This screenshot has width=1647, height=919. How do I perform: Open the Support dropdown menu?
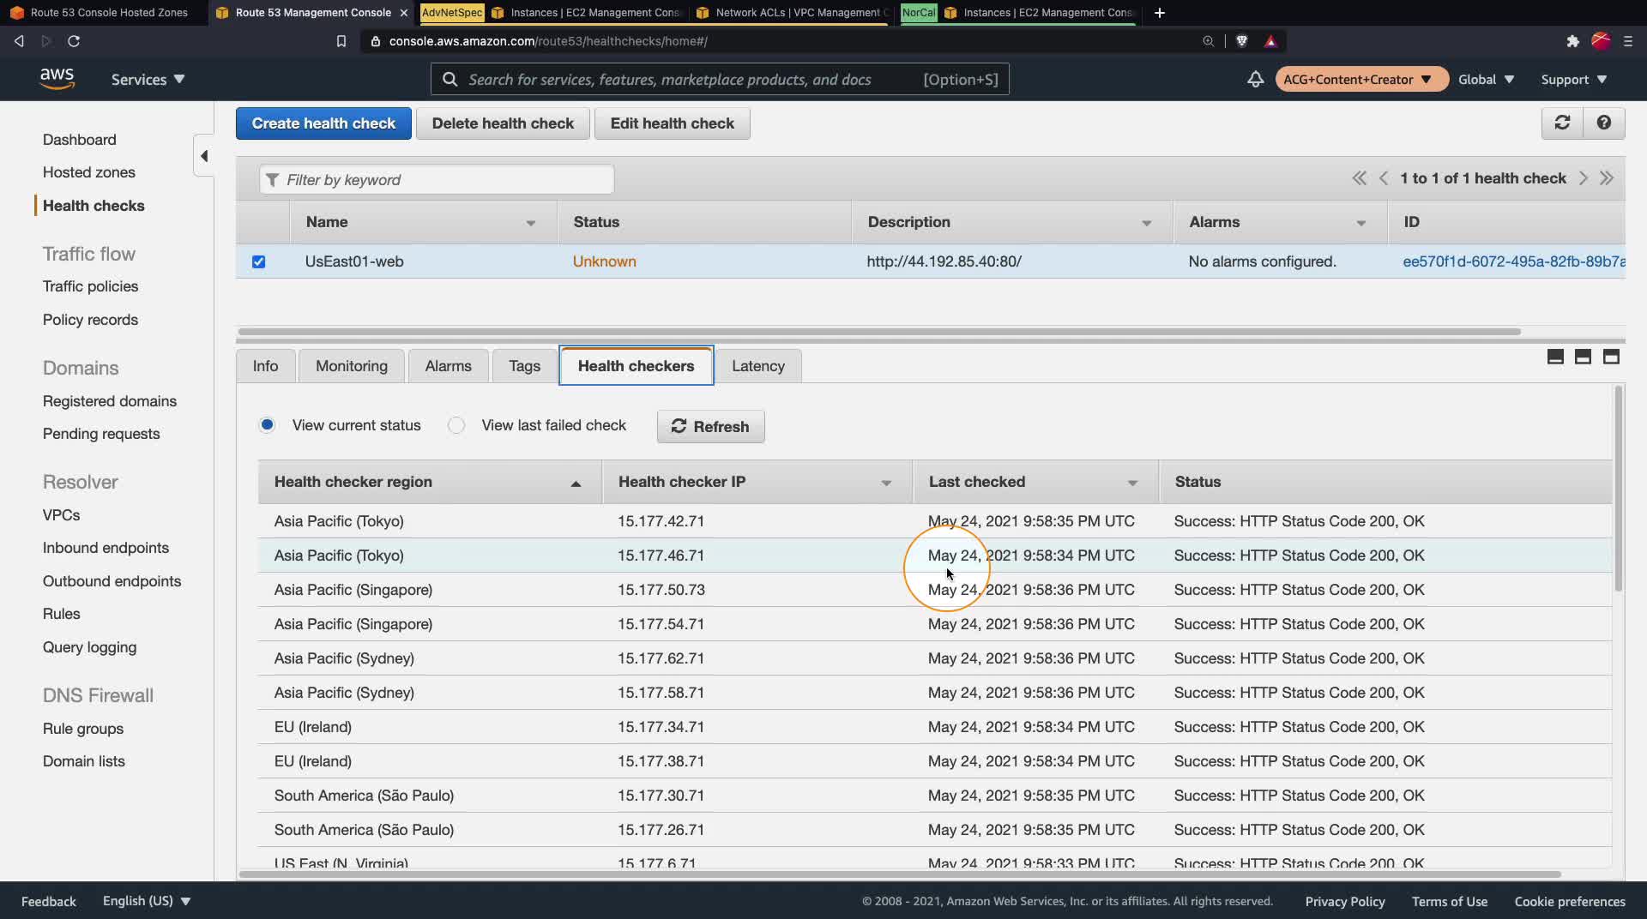(1573, 79)
